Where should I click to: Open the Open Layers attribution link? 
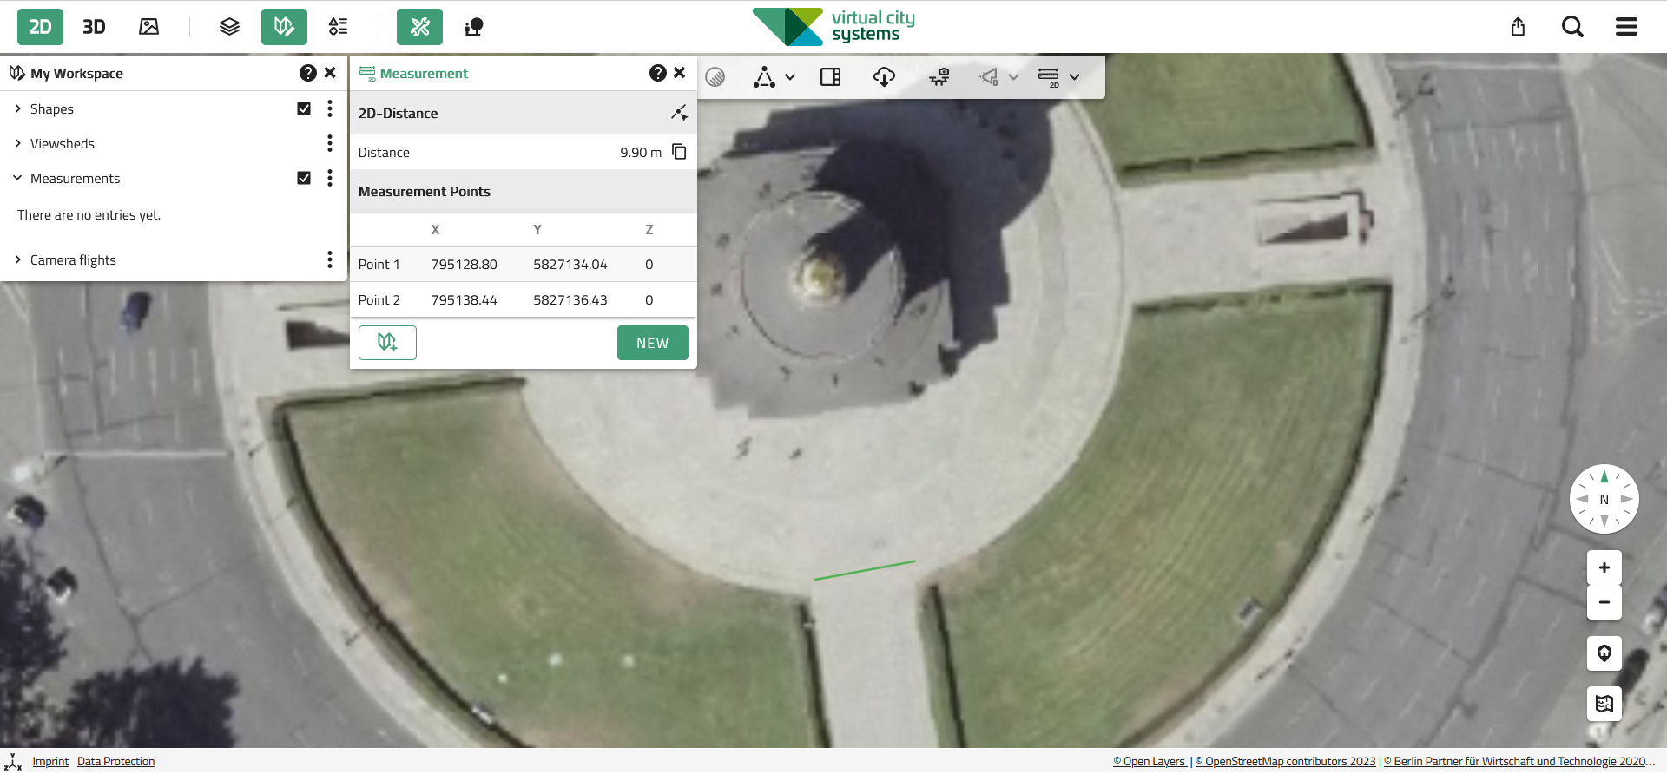click(1150, 762)
